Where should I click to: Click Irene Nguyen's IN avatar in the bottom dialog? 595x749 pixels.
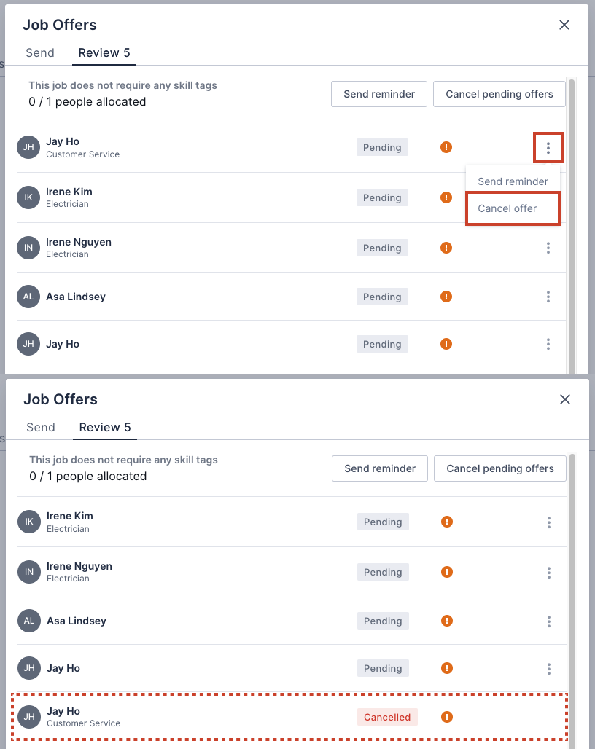click(29, 572)
